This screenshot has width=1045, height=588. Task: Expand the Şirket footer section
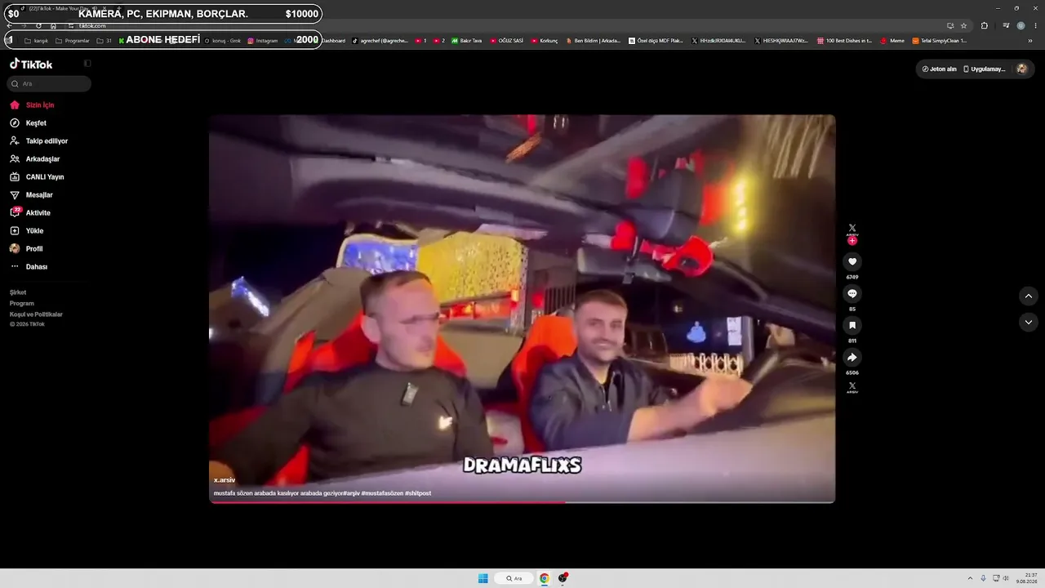[x=18, y=292]
